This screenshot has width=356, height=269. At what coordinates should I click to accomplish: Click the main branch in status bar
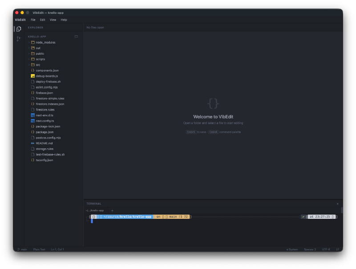22,249
